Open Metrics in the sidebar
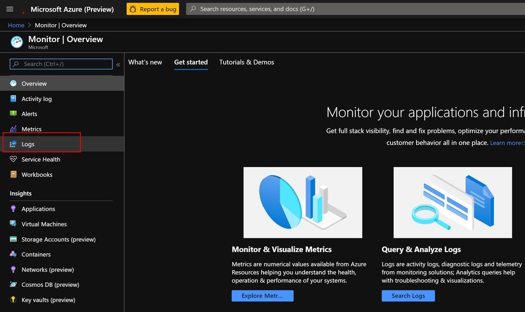The image size is (525, 312). coord(62,129)
